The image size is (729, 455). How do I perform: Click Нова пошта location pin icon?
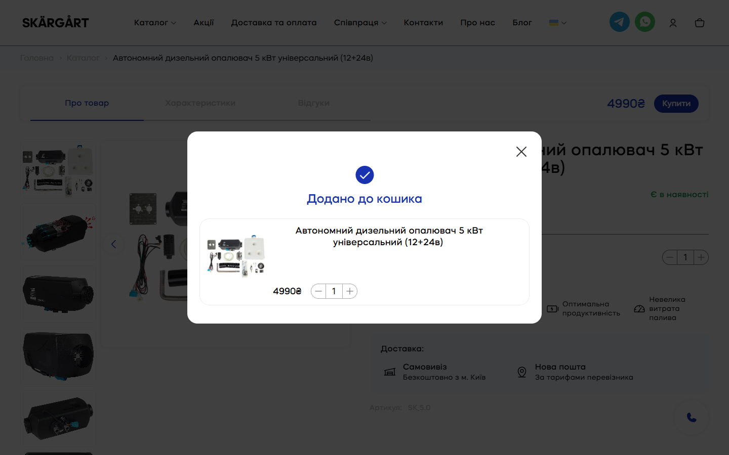pyautogui.click(x=522, y=372)
